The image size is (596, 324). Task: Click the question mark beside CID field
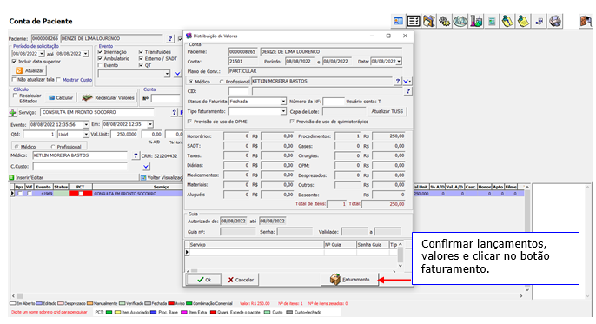pos(407,91)
